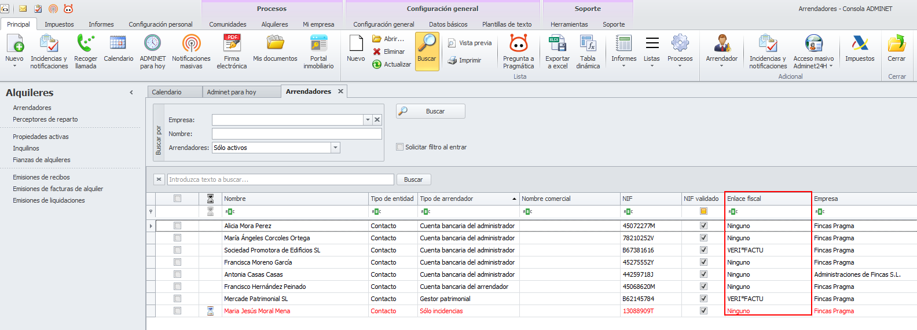This screenshot has height=330, width=917.
Task: Open Pregunta a Pragmática assistant icon
Action: click(x=518, y=44)
